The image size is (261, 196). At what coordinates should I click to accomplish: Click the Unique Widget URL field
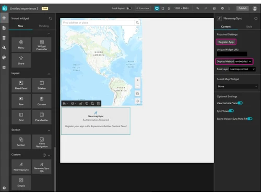[232, 54]
